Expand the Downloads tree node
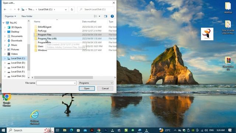The image size is (236, 133). coord(5,41)
